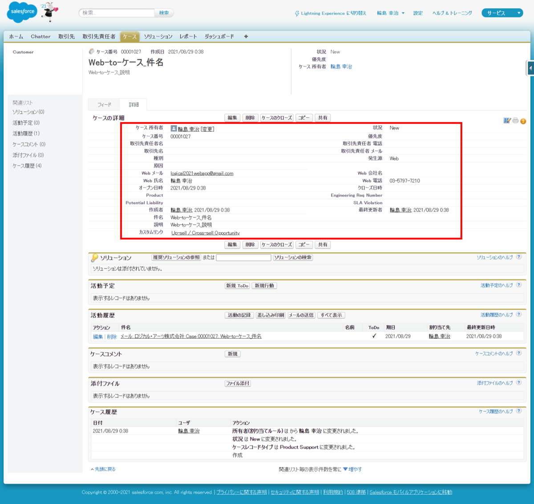The width and height of the screenshot is (534, 504).
Task: Open the 取引先責任者 tab
Action: tap(99, 37)
